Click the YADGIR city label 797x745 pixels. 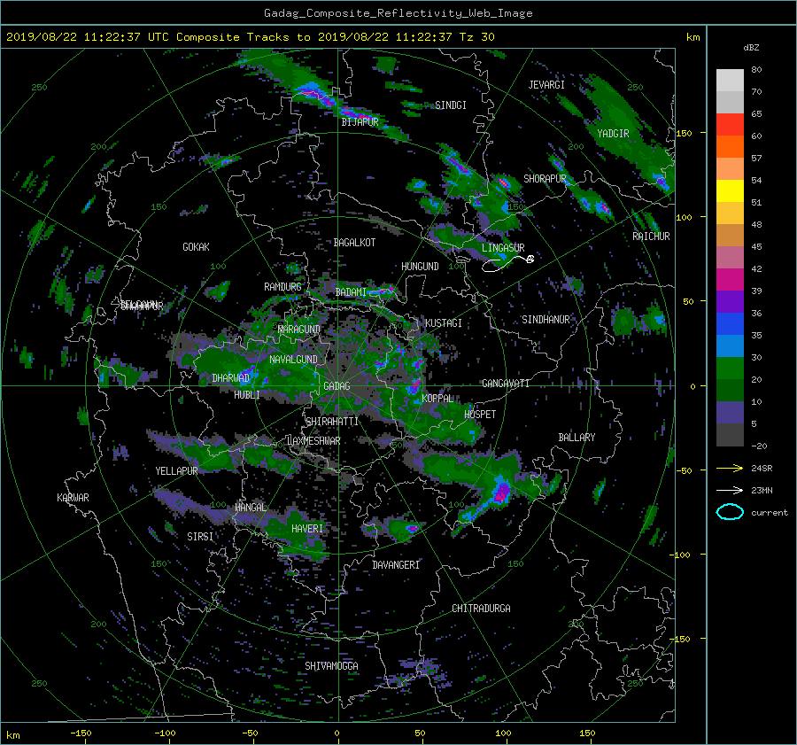tap(613, 133)
